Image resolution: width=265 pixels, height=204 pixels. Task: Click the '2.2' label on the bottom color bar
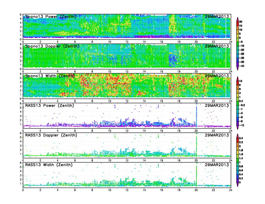click(x=241, y=142)
